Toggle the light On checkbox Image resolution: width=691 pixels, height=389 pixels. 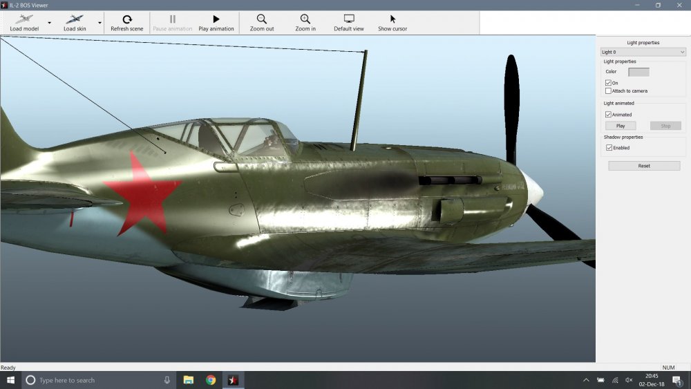pos(608,83)
